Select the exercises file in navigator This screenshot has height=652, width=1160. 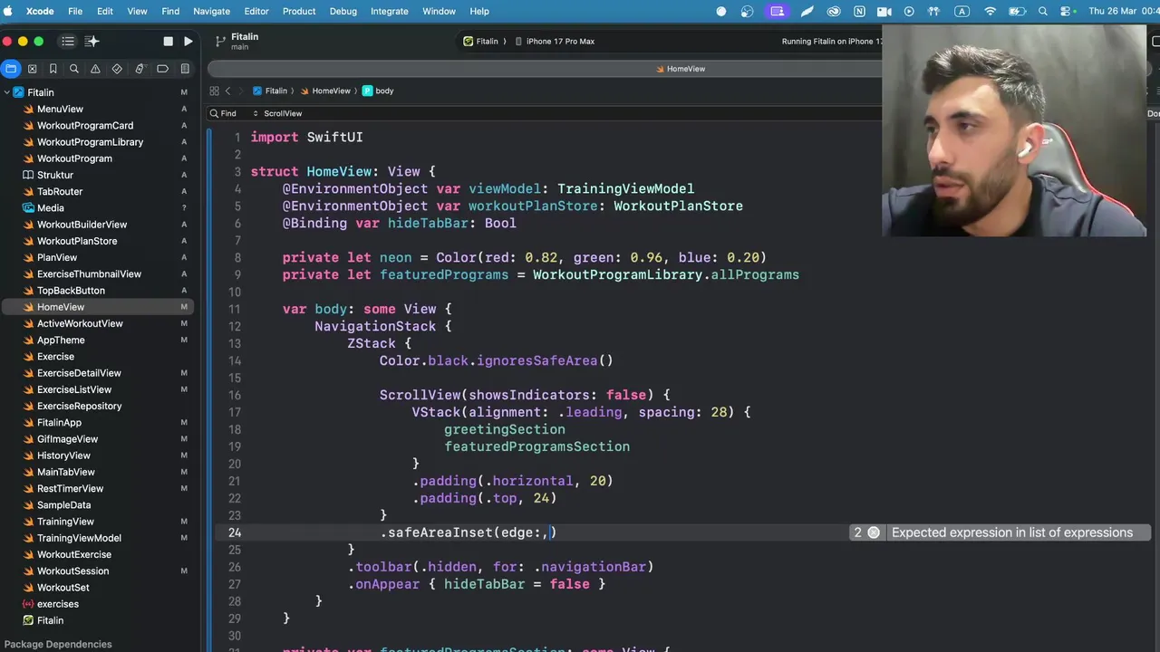58,604
